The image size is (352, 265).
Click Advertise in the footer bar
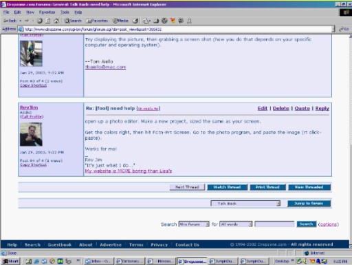click(x=111, y=245)
